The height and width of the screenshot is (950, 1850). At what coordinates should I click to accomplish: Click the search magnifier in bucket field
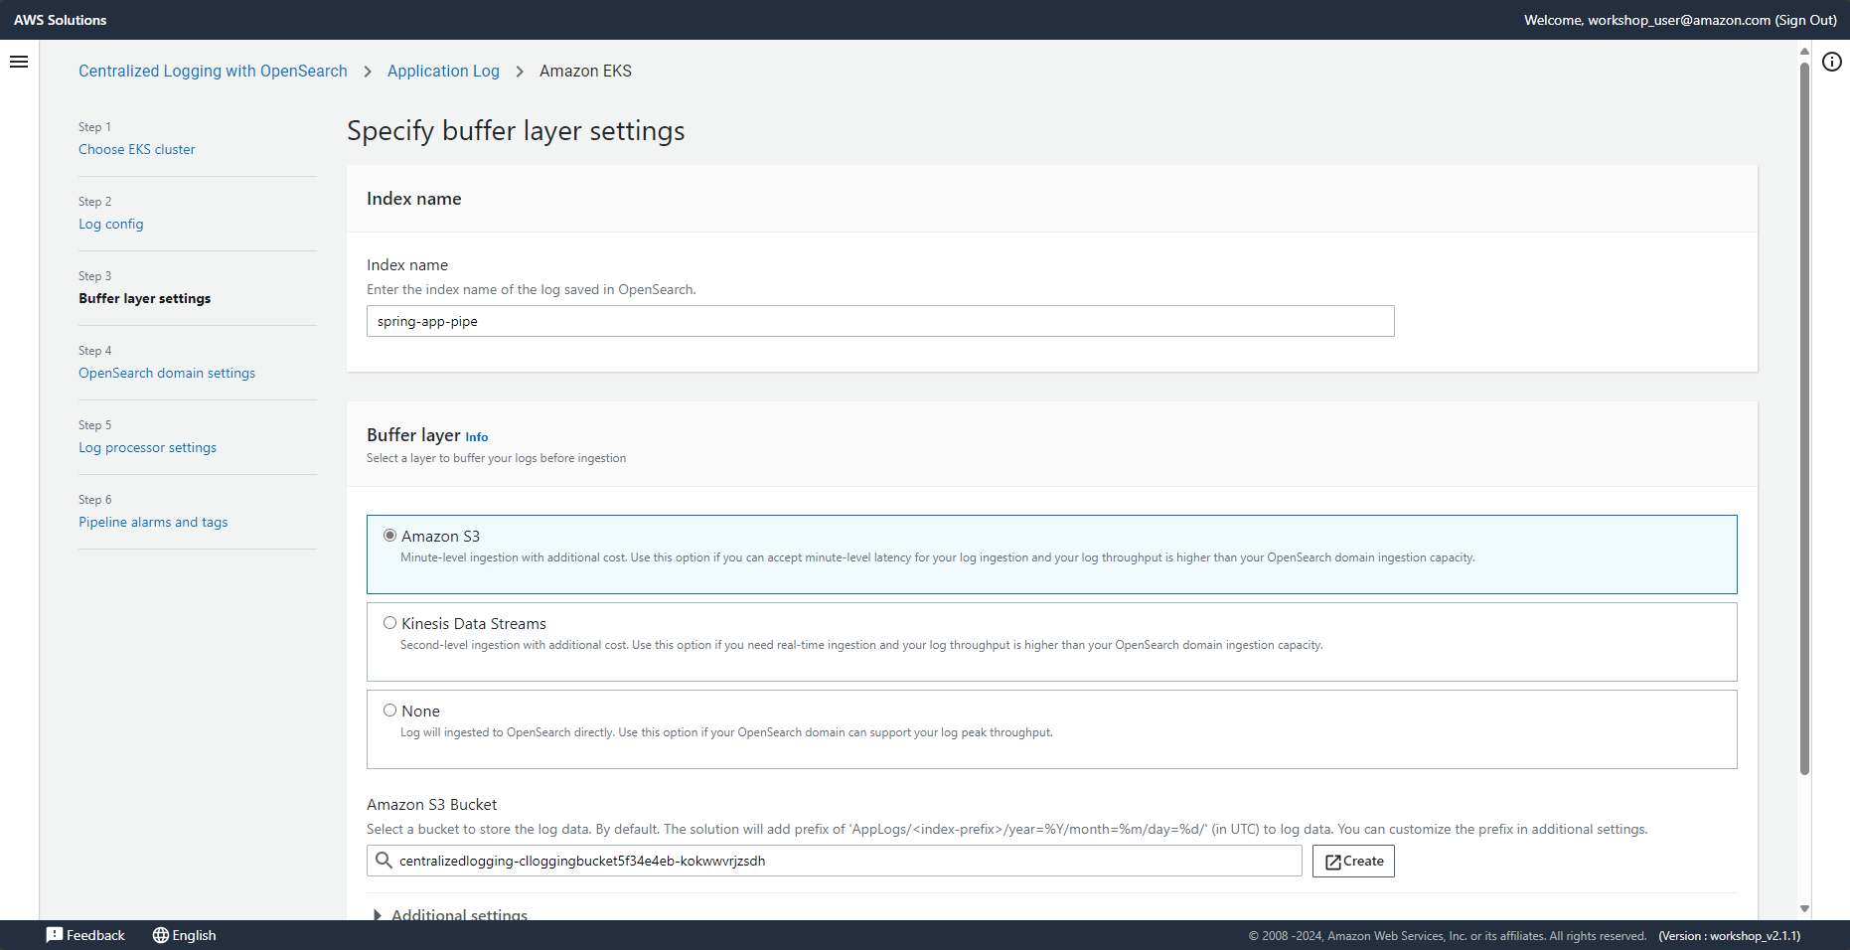384,861
